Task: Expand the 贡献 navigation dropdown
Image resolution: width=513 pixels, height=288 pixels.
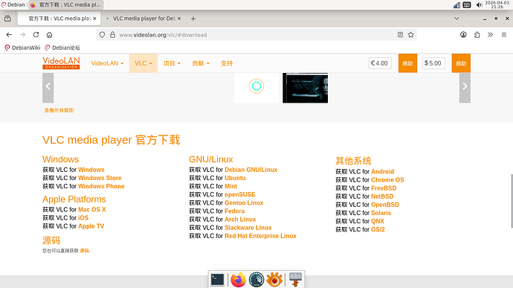Action: click(201, 63)
